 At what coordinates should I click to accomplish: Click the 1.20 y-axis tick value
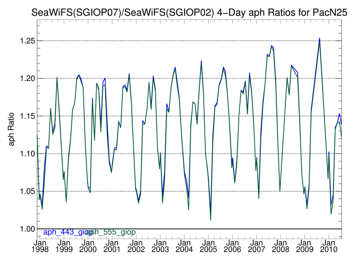28,79
